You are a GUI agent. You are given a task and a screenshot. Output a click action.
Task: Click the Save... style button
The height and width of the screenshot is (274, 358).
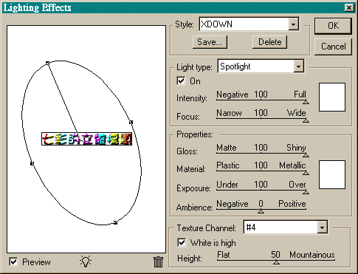tap(210, 42)
